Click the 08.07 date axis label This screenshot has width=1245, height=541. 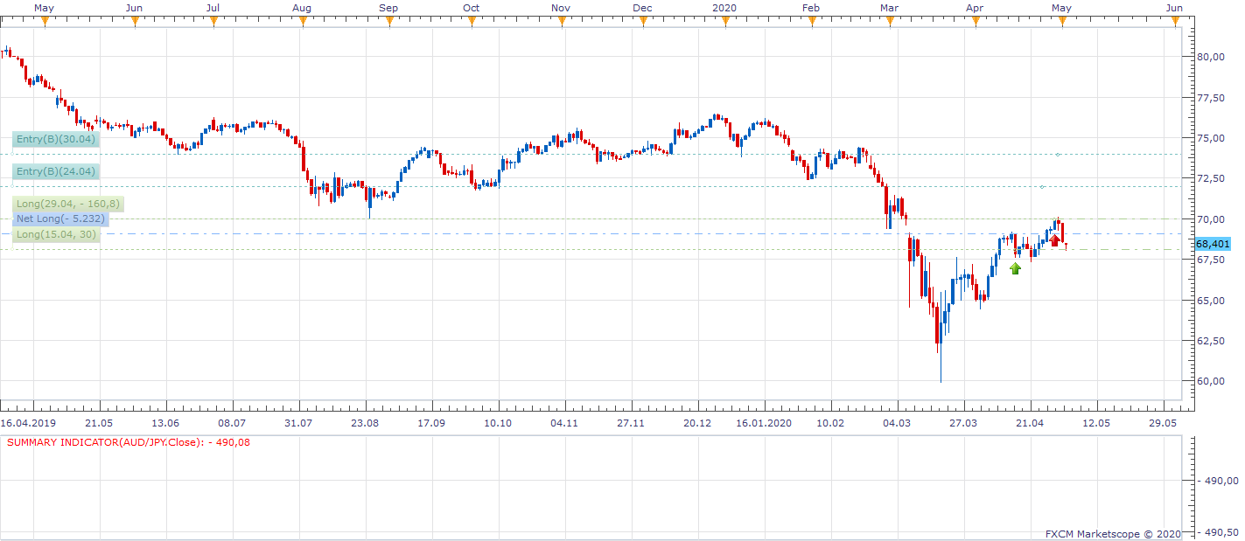point(232,423)
